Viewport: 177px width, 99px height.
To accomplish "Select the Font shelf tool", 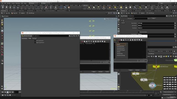I will click(51, 8).
